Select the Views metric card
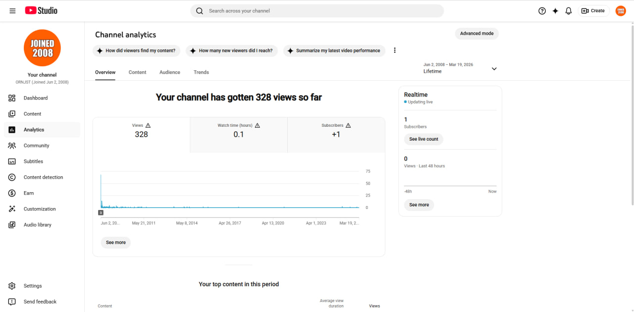Screen dimensions: 634x312 [x=141, y=135]
